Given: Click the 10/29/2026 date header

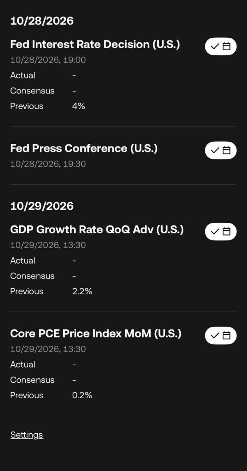Looking at the screenshot, I should (42, 206).
